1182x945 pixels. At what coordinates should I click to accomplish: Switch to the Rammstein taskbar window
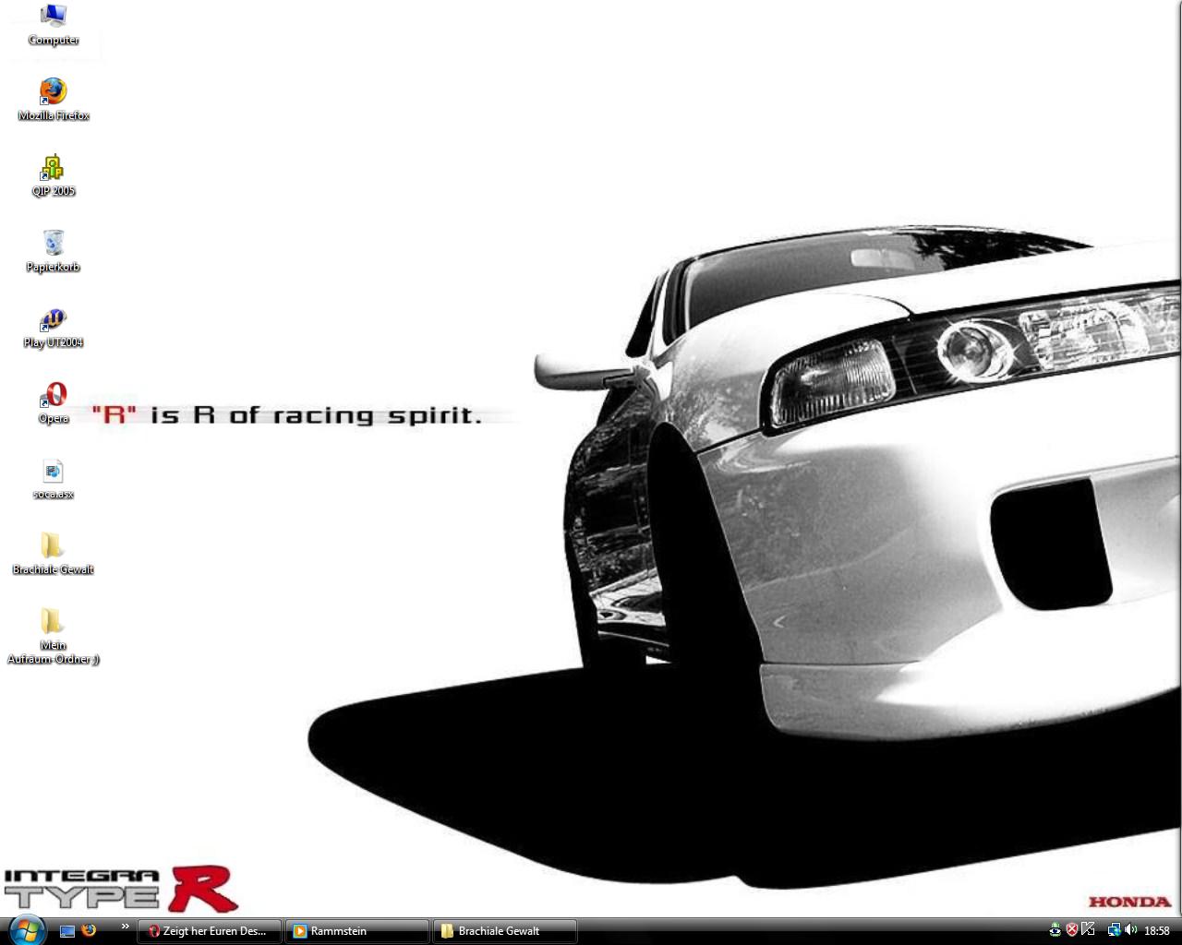tap(357, 931)
